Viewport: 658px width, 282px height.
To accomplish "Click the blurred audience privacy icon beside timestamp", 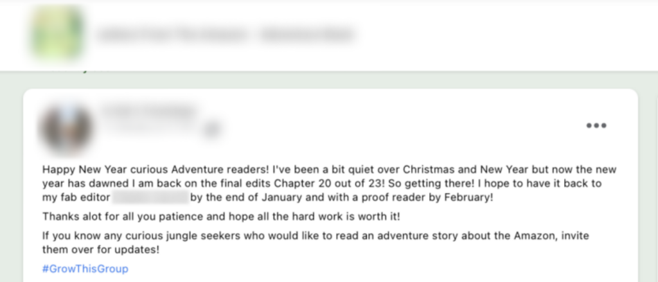I will (x=212, y=129).
